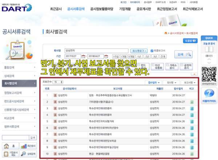This screenshot has width=218, height=160.
Task: Open the 보고서명 sort dropdown
Action: (190, 82)
